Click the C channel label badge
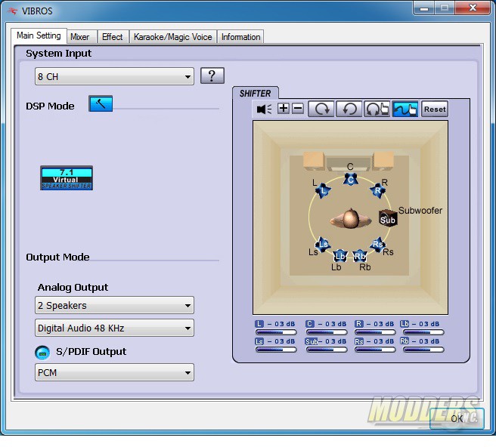Image resolution: width=496 pixels, height=447 pixels. pyautogui.click(x=310, y=324)
